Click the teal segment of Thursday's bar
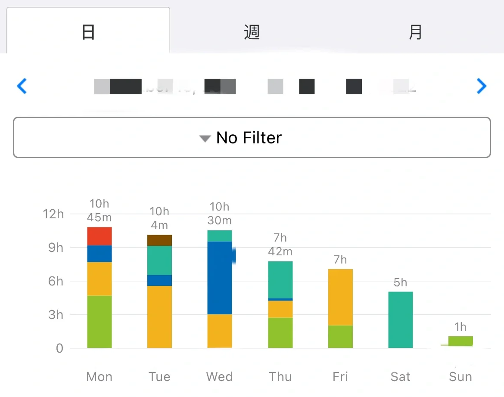This screenshot has width=504, height=397. tap(280, 279)
